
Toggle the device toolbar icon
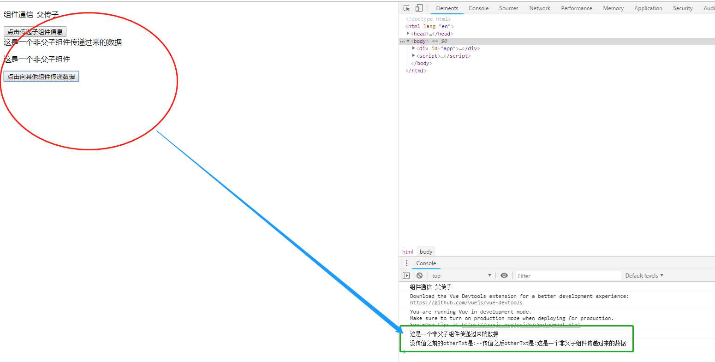pyautogui.click(x=419, y=8)
